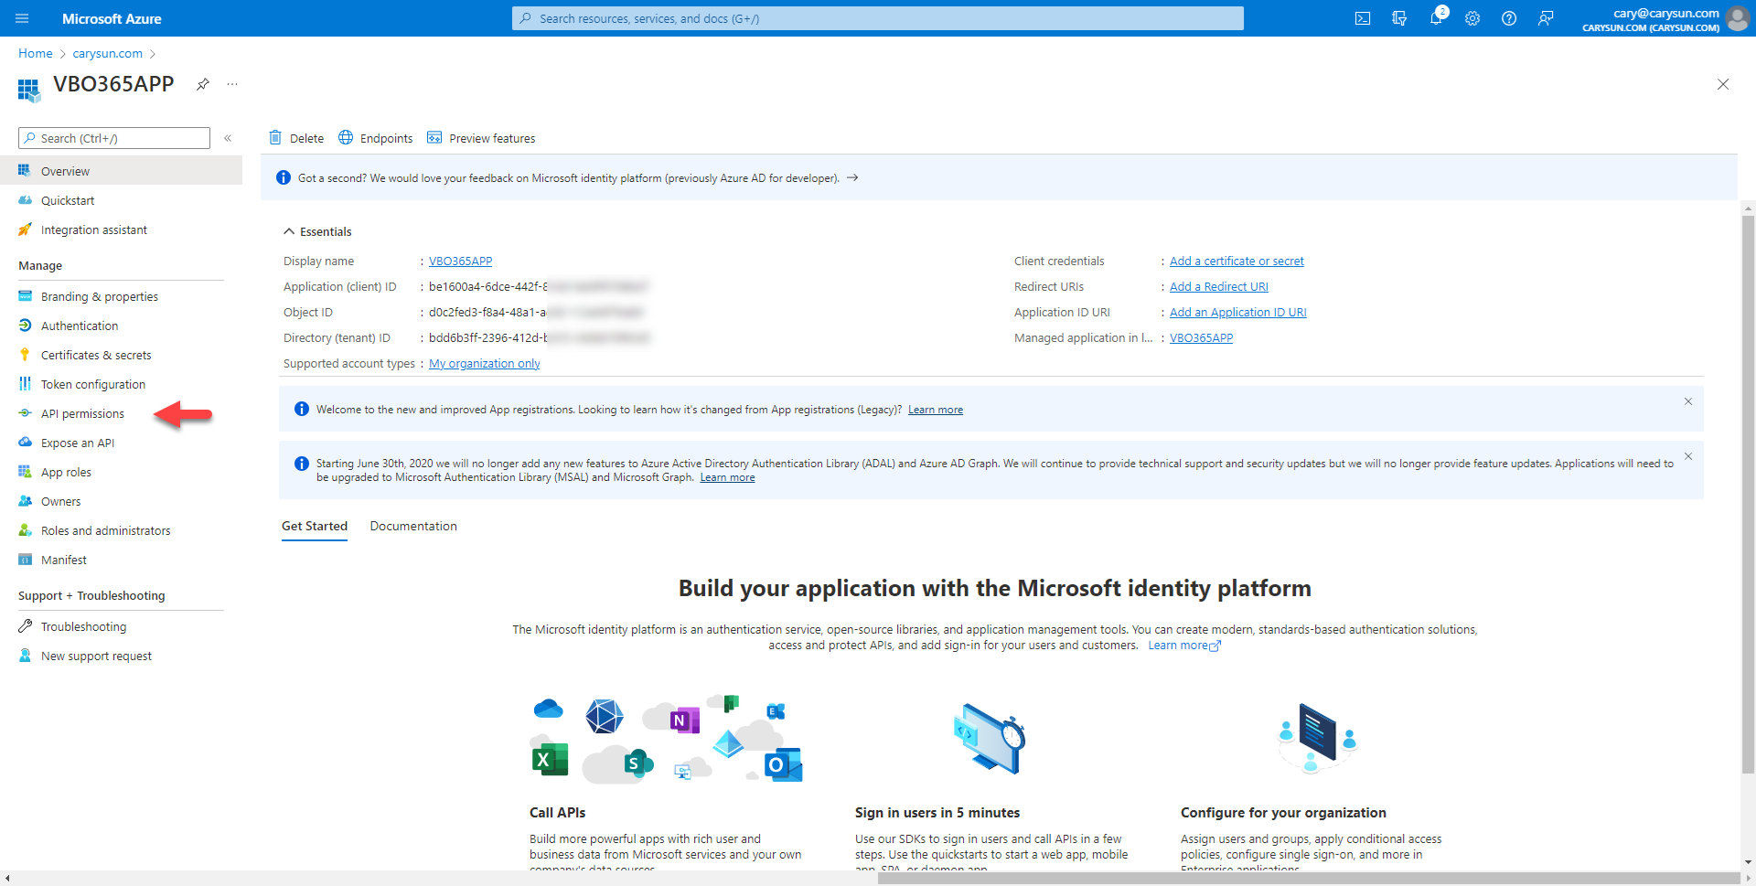This screenshot has height=886, width=1756.
Task: Switch to the Get Started tab
Action: 315,526
